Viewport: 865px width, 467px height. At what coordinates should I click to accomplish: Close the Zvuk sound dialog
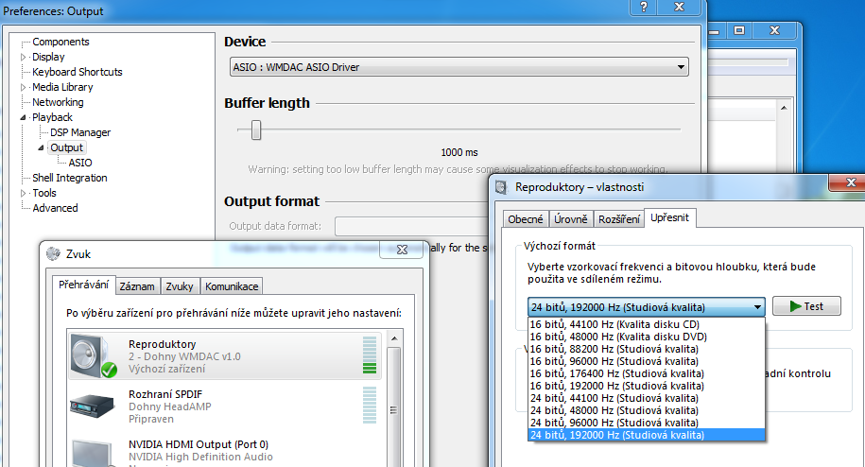402,250
